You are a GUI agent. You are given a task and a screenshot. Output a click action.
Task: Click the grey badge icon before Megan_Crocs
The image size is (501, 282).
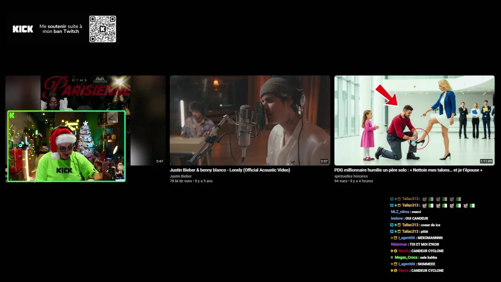pos(392,257)
